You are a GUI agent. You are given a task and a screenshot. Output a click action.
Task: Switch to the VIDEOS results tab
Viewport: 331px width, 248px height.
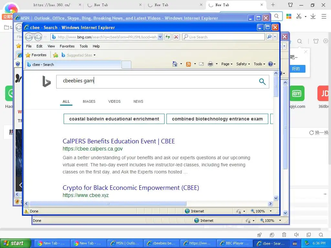point(114,101)
